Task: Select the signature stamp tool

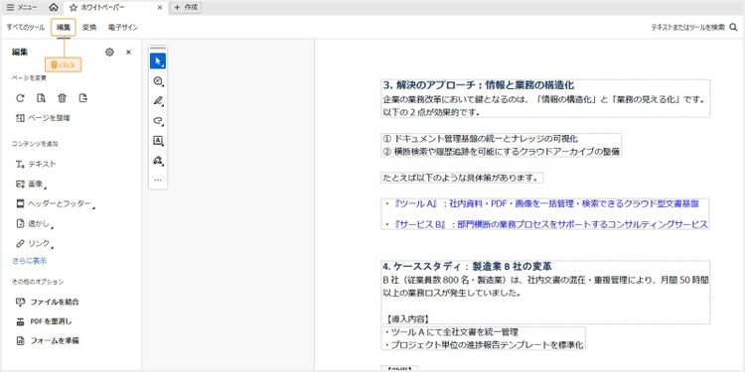Action: coord(158,161)
